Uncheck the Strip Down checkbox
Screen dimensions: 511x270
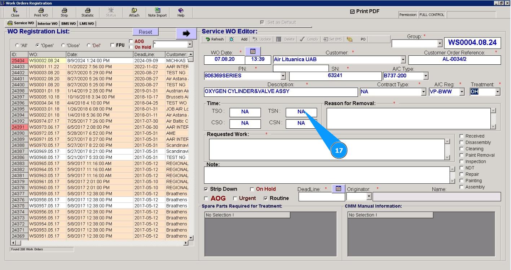point(206,189)
